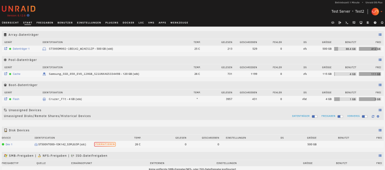Click the drive icon beside Samsung SSD
Viewport: 385px width, 170px height.
click(x=44, y=74)
